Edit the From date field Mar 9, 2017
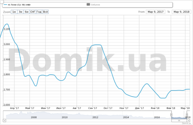Image resolution: width=193 pixels, height=125 pixels. [x=156, y=12]
